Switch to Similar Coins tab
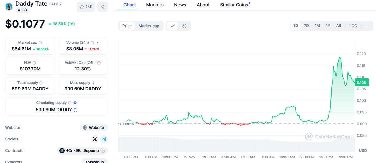376x163 pixels. (x=234, y=5)
